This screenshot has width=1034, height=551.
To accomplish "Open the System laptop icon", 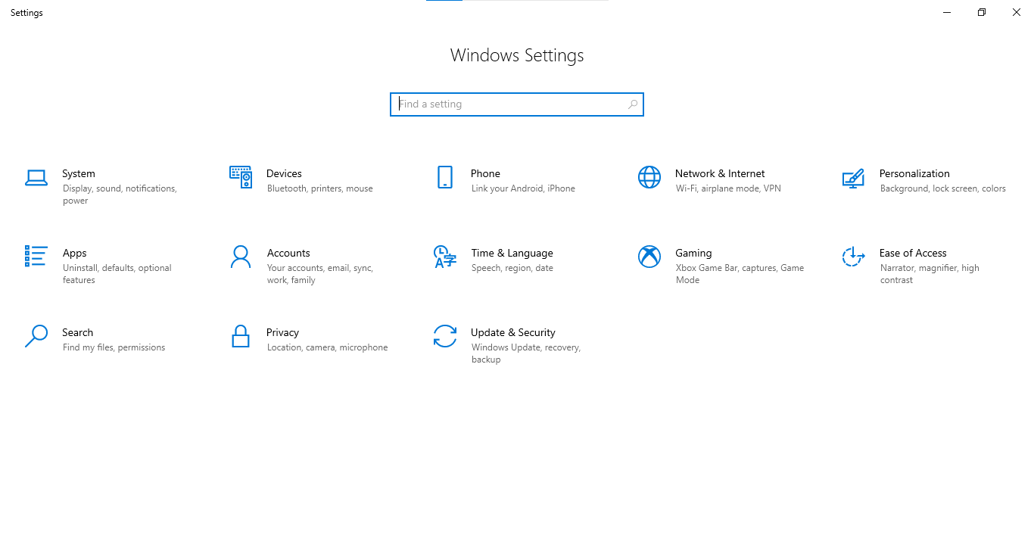I will [36, 178].
